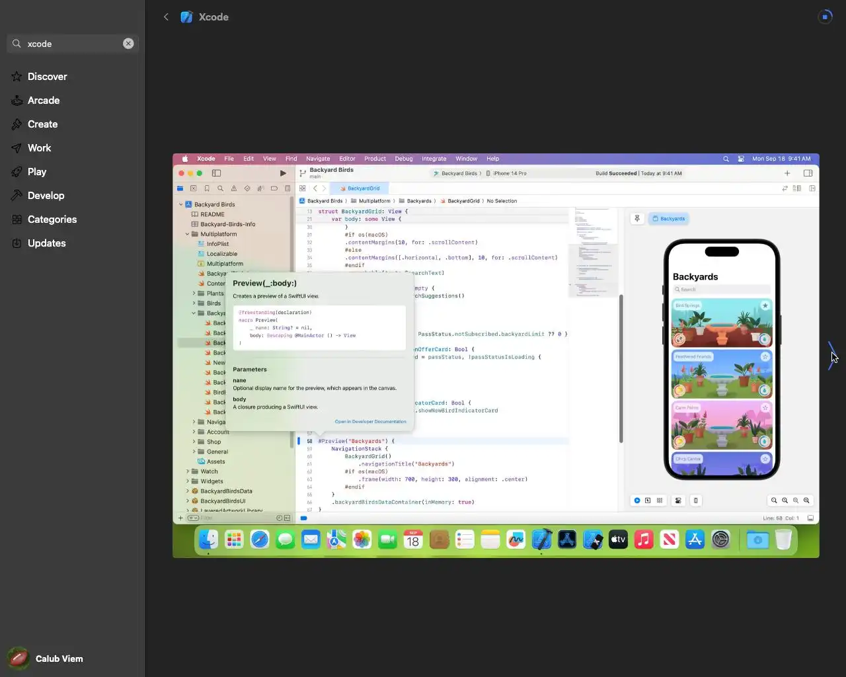
Task: Click Open in Developer Documentation link
Action: point(370,421)
